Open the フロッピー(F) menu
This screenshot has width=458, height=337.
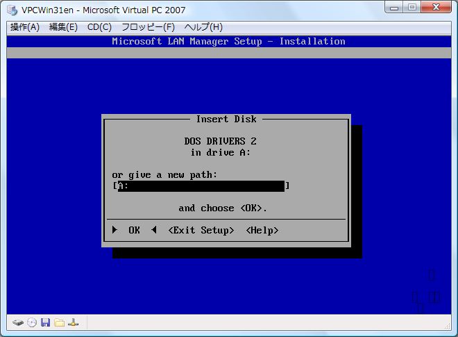click(148, 27)
